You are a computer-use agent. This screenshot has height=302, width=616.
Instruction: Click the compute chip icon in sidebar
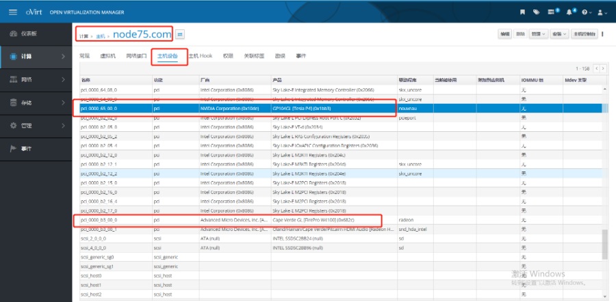[x=14, y=57]
